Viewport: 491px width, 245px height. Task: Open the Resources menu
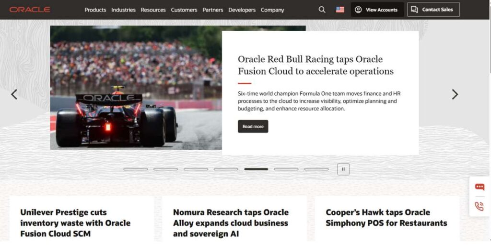pyautogui.click(x=153, y=10)
